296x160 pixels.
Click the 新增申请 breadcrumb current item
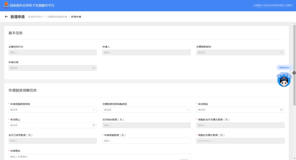point(76,17)
